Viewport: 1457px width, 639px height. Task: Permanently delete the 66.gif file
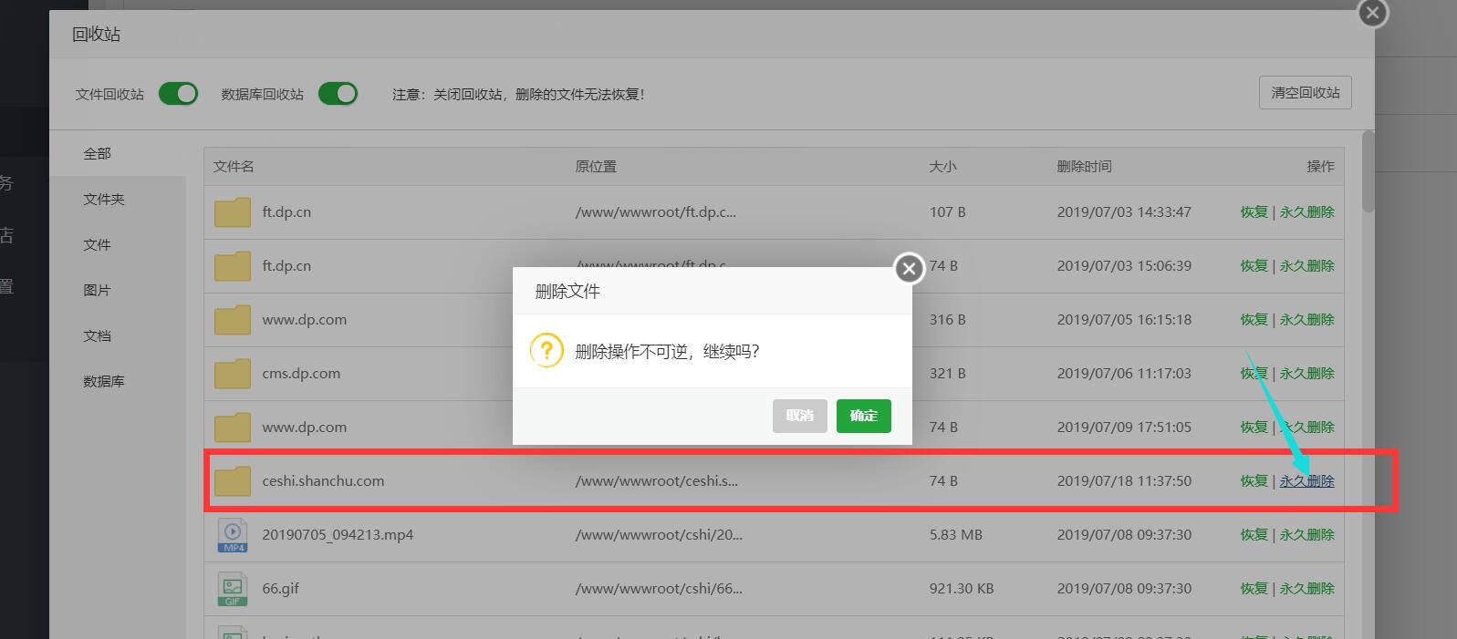1306,588
